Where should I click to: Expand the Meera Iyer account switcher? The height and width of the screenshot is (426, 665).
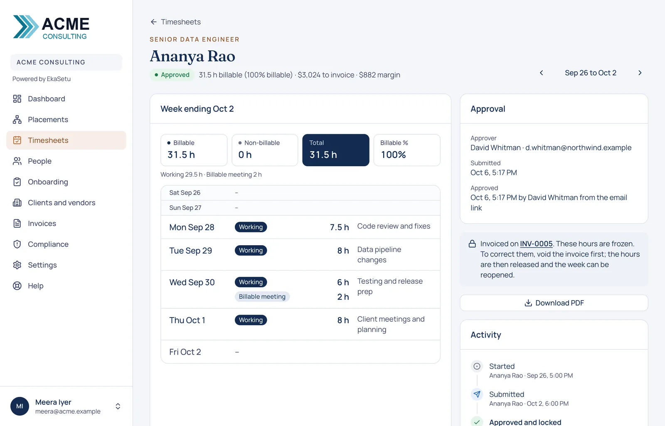(118, 406)
